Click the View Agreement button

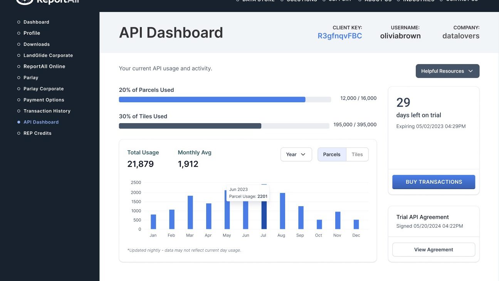pos(433,250)
